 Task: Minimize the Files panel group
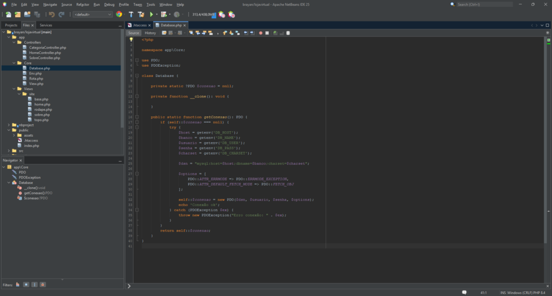pos(120,26)
